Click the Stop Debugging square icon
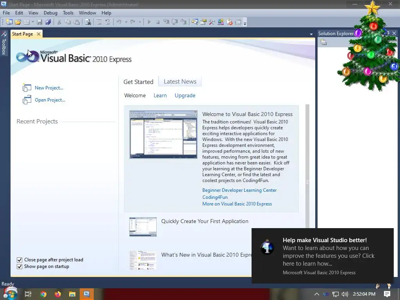Screen dimensions: 400x300 tap(158, 22)
